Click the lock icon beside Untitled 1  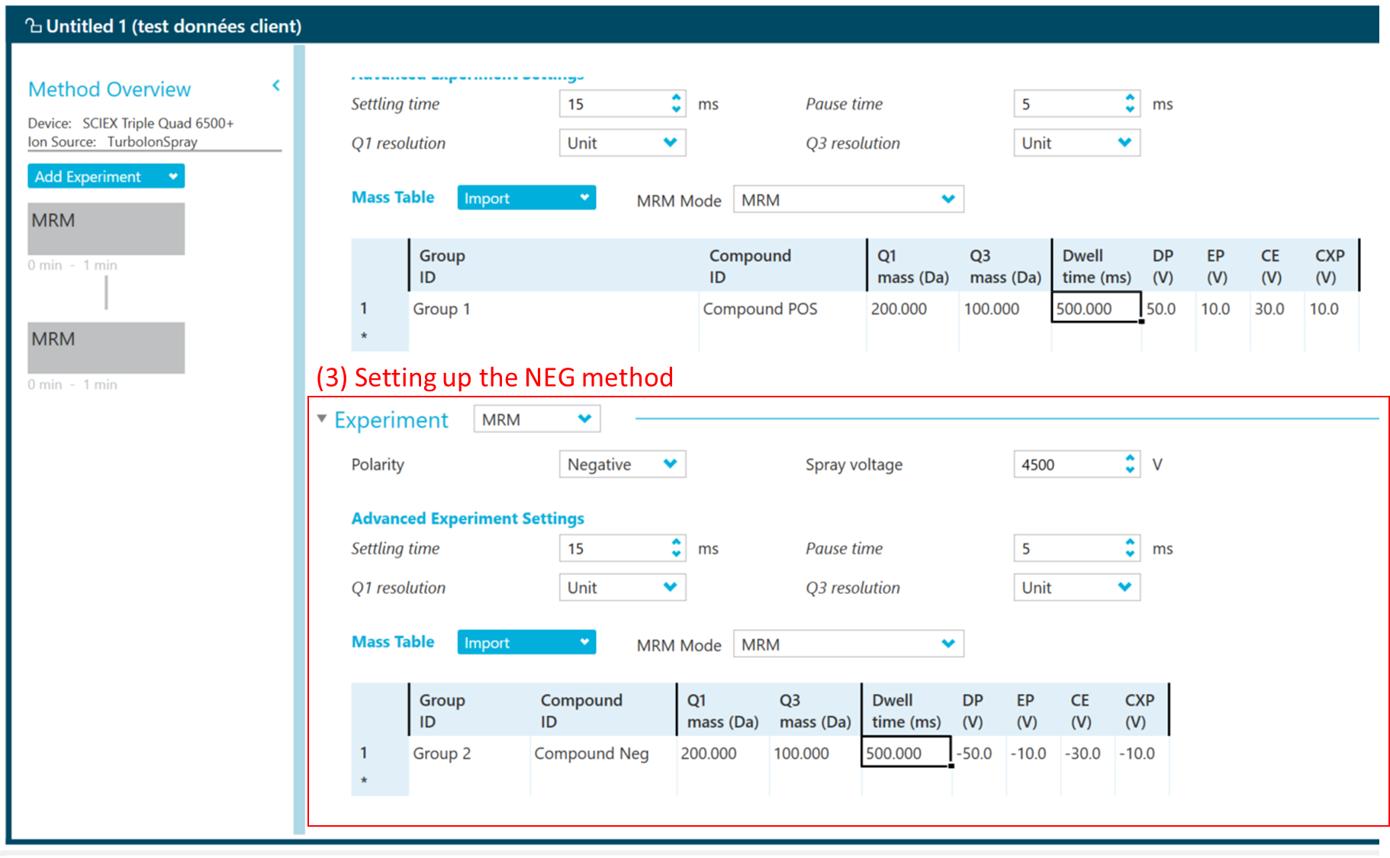point(33,26)
